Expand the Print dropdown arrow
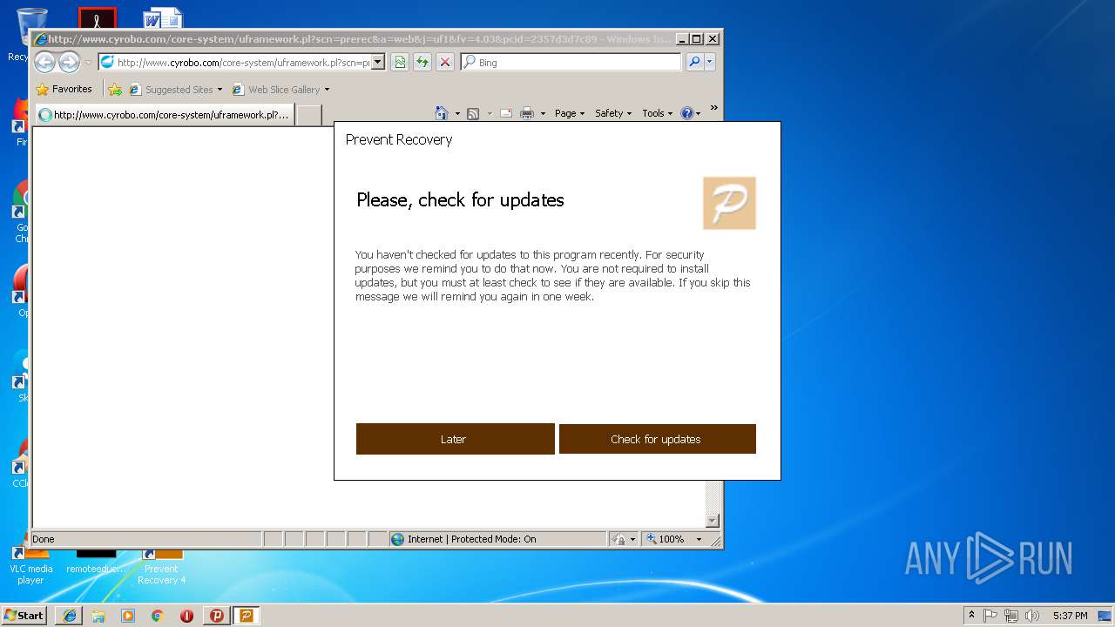The height and width of the screenshot is (627, 1115). click(x=543, y=113)
